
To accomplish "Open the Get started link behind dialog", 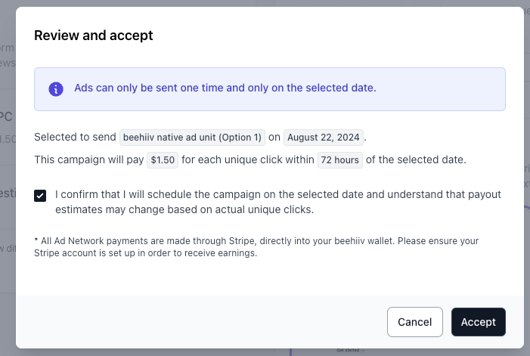I will (350, 350).
